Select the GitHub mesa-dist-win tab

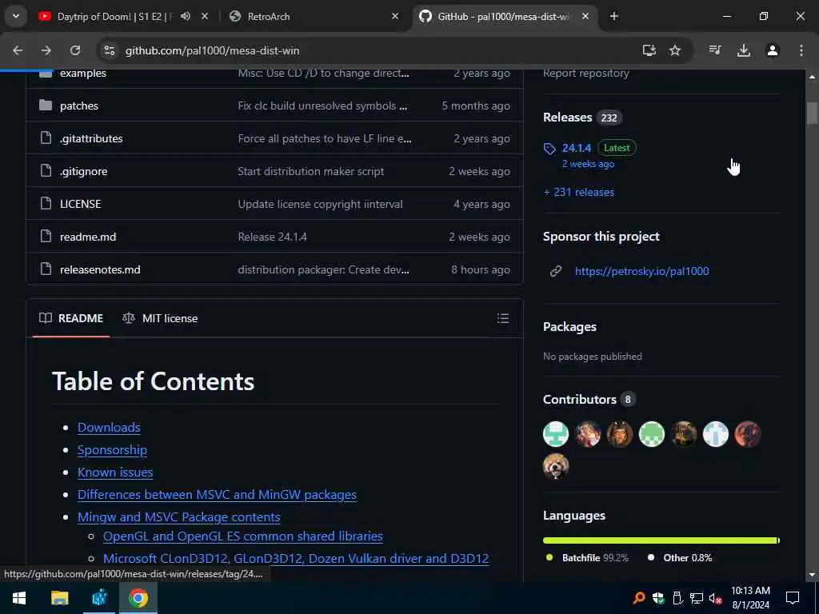(501, 16)
